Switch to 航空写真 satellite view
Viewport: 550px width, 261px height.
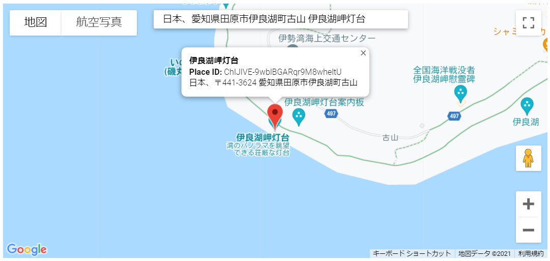tap(99, 22)
